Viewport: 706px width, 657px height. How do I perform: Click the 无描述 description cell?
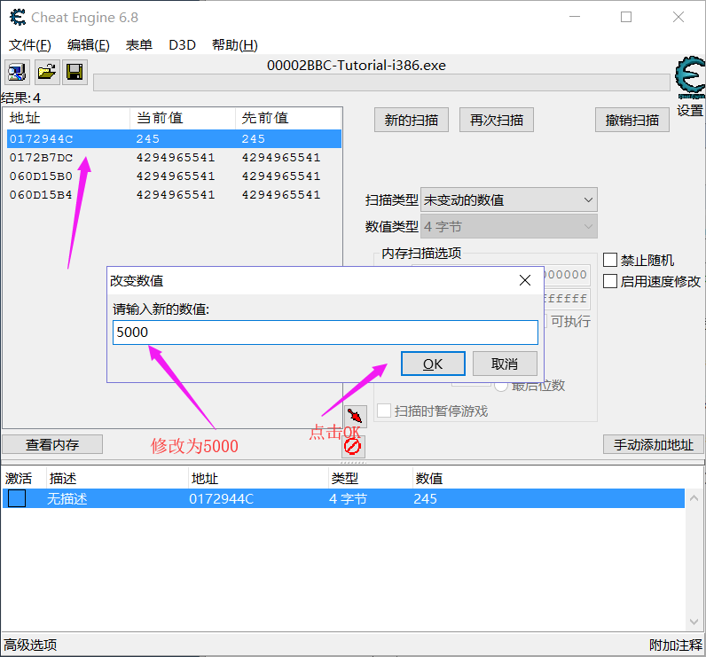(x=67, y=498)
